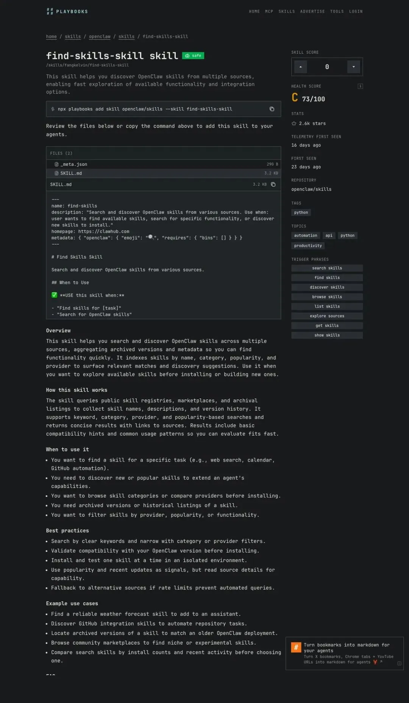Click the 'show skills' trigger phrase
This screenshot has width=409, height=703.
click(327, 335)
